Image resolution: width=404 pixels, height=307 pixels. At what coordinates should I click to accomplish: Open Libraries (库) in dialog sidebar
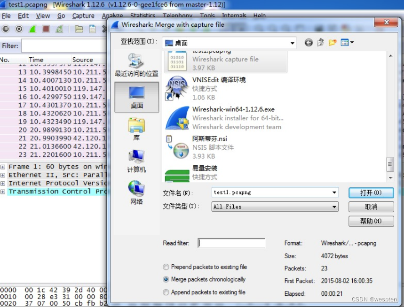pos(136,129)
